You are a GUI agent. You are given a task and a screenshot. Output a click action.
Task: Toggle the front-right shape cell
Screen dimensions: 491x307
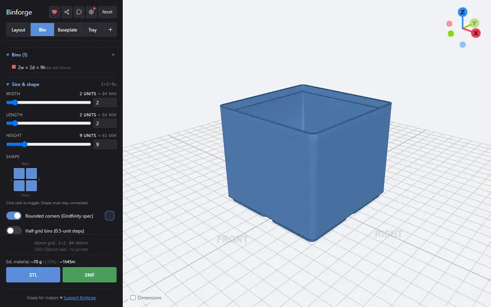[x=31, y=186]
